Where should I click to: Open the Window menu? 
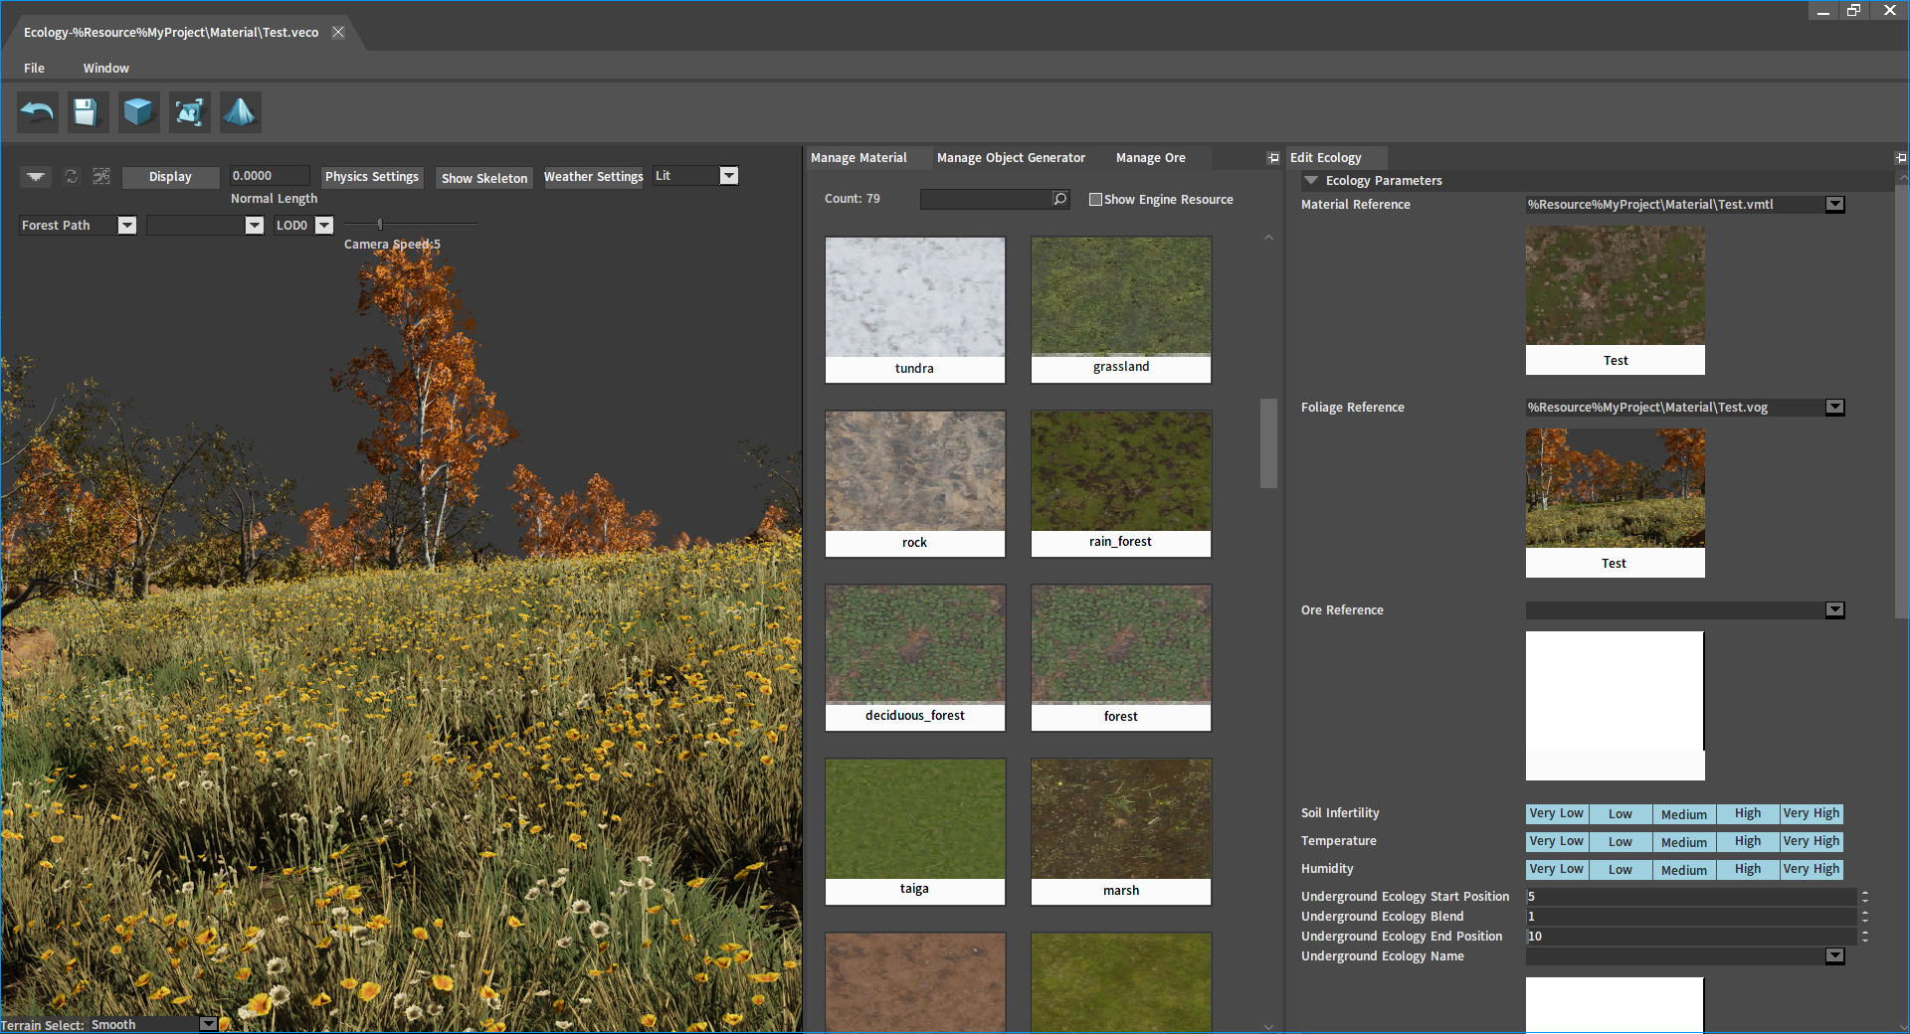click(106, 68)
